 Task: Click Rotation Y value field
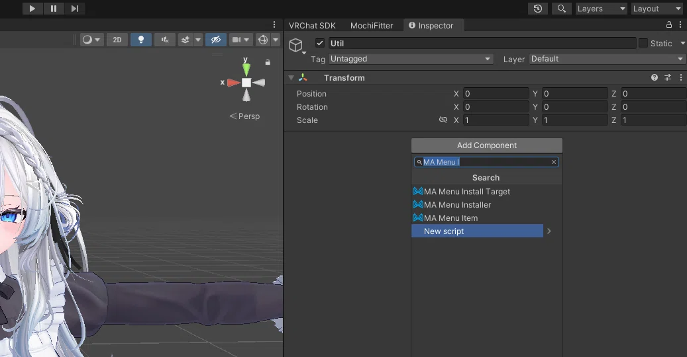575,106
